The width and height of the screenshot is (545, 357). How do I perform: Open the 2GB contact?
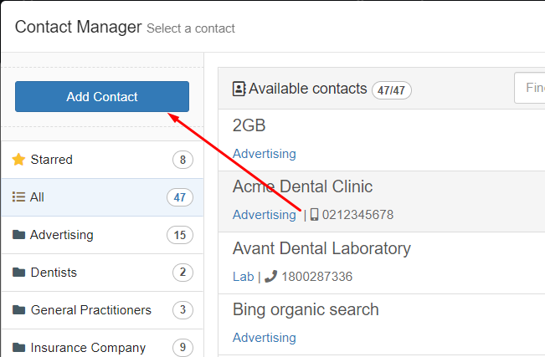(x=382, y=140)
